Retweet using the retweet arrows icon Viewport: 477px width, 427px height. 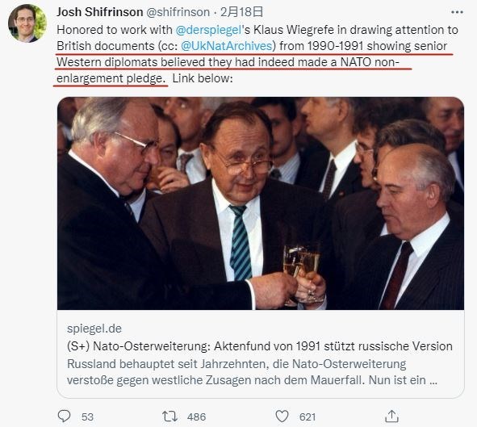tap(169, 417)
